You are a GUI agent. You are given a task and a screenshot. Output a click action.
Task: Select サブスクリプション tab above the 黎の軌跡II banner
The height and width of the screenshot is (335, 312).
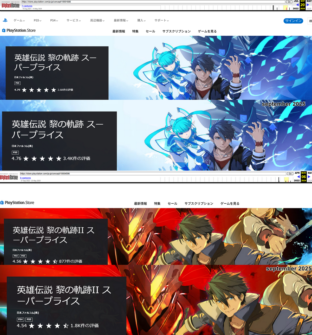199,203
